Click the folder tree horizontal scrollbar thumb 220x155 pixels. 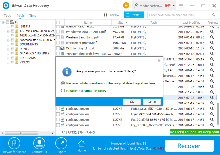pos(21,133)
